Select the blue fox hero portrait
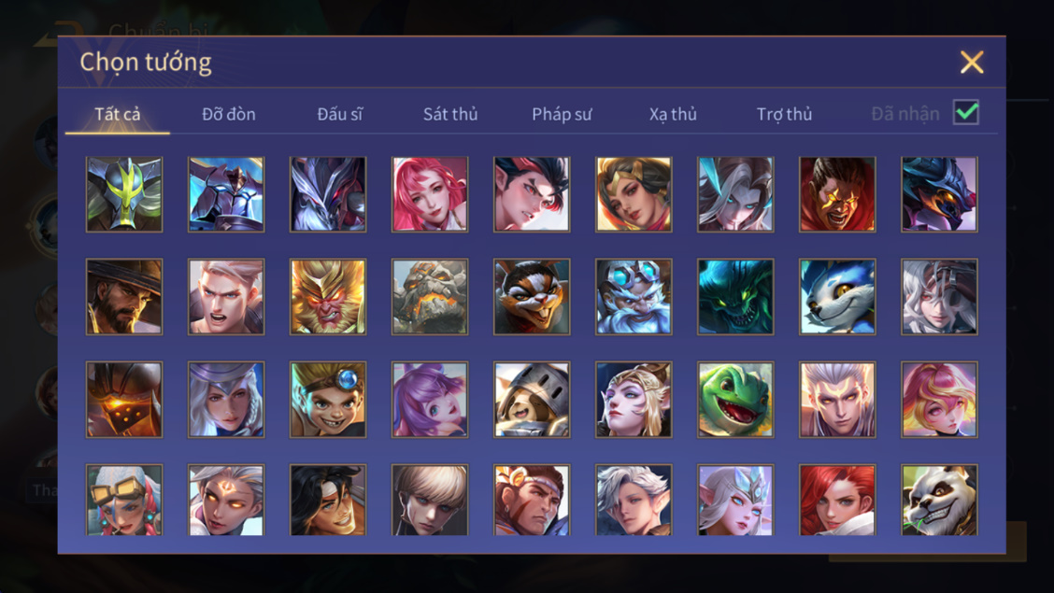The width and height of the screenshot is (1054, 593). pos(837,297)
